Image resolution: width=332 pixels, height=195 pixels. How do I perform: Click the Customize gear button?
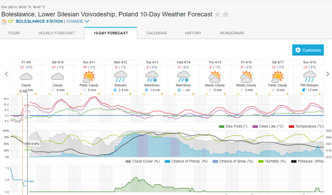308,50
